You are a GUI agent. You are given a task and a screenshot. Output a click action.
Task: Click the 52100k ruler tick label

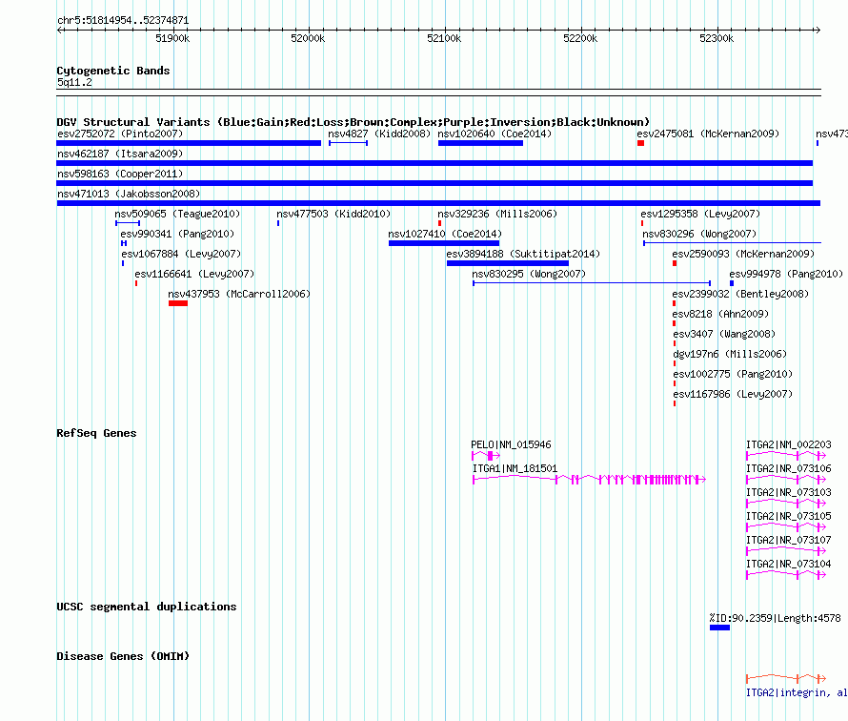pos(444,38)
